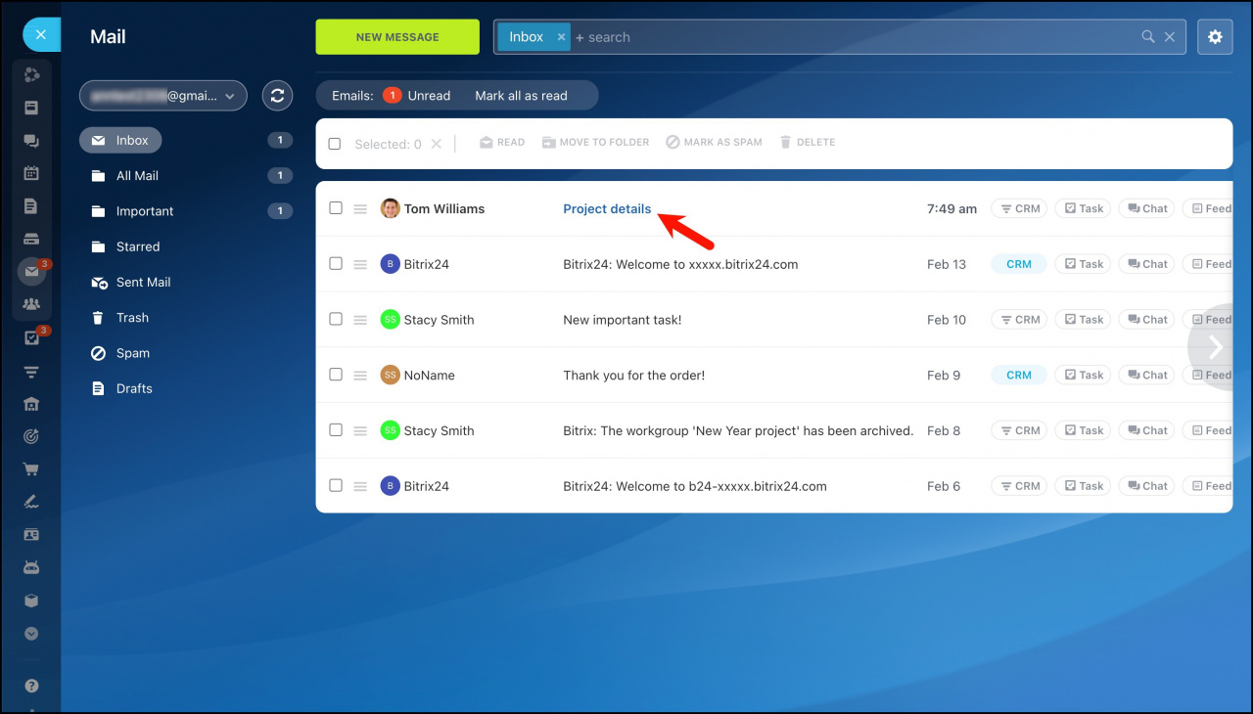
Task: Open the New important task! email
Action: [x=623, y=320]
